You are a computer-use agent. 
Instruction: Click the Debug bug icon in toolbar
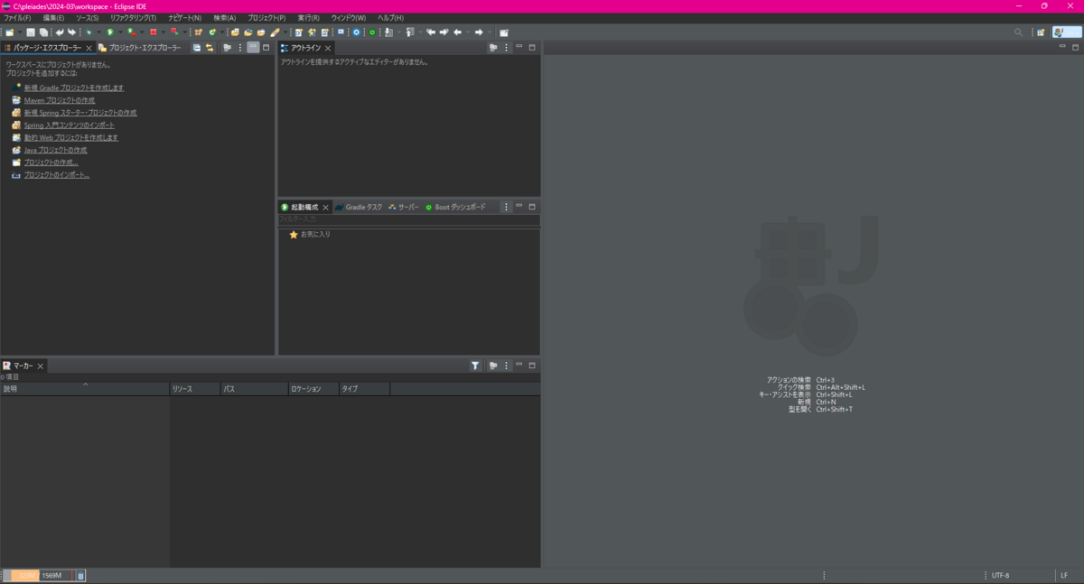[89, 32]
